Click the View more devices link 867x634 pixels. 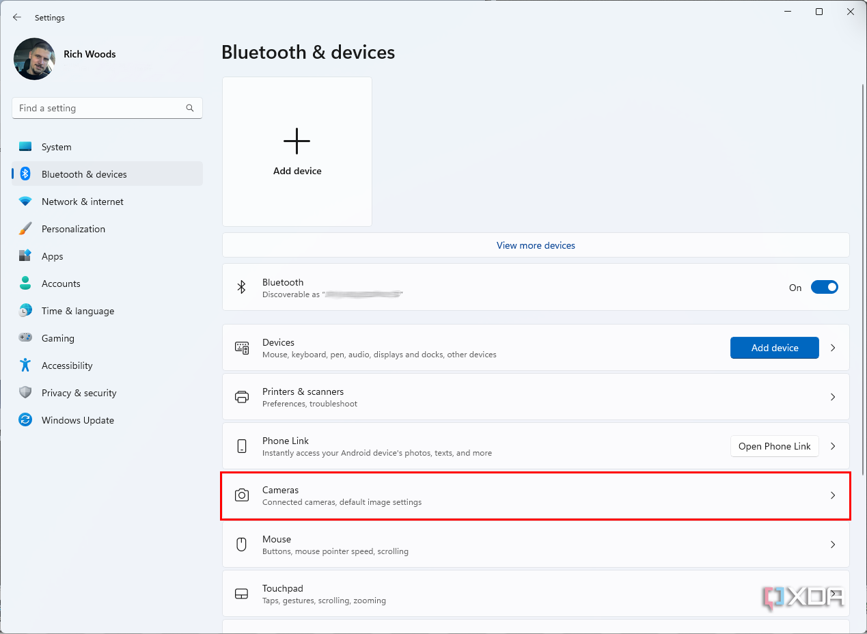pos(536,245)
